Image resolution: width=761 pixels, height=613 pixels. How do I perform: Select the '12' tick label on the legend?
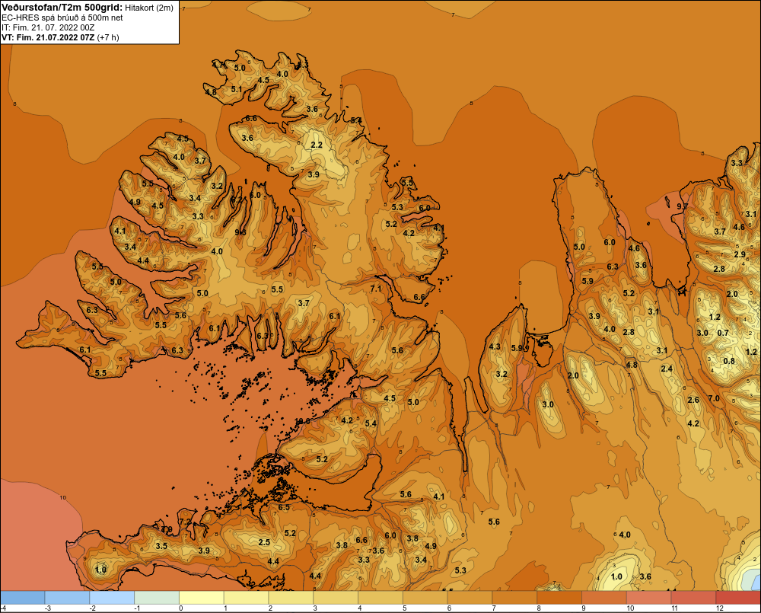click(x=719, y=608)
